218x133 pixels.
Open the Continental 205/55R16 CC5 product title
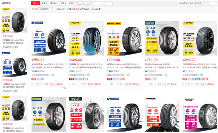[x=124, y=66]
